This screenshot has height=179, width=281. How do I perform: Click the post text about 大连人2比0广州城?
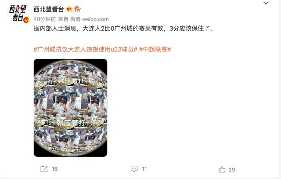coord(124,28)
